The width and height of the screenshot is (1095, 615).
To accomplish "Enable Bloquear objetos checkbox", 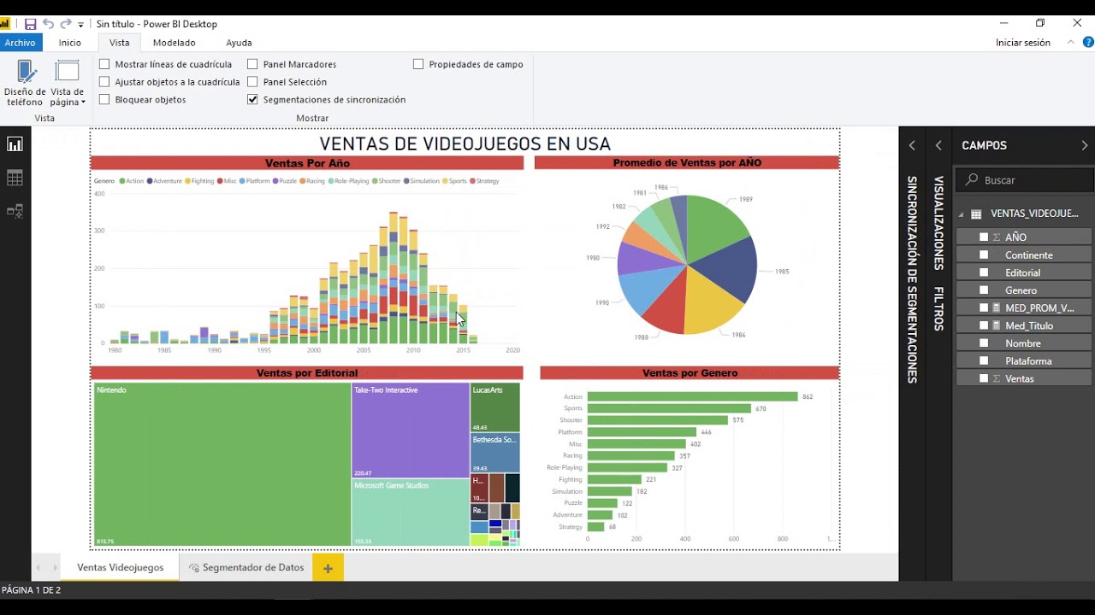I will point(104,100).
